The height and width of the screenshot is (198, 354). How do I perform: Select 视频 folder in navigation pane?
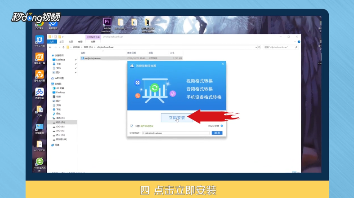57,97
